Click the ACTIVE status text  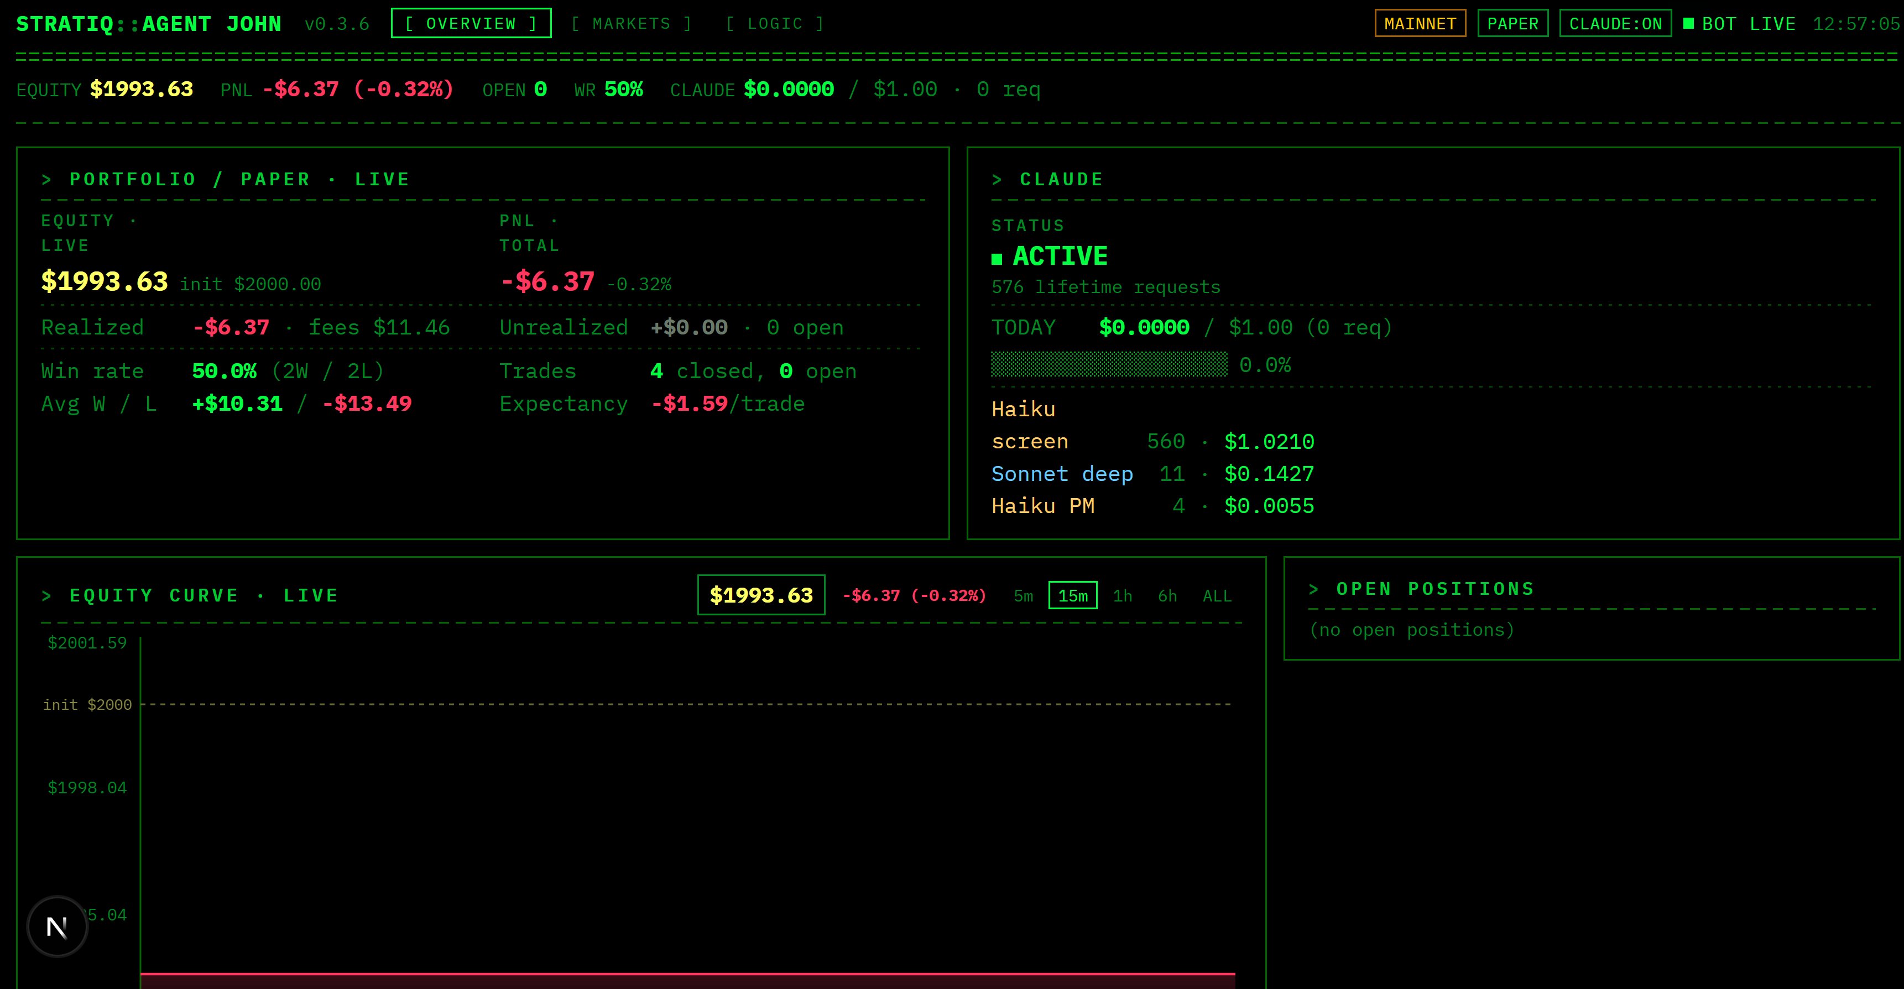[x=1060, y=257]
